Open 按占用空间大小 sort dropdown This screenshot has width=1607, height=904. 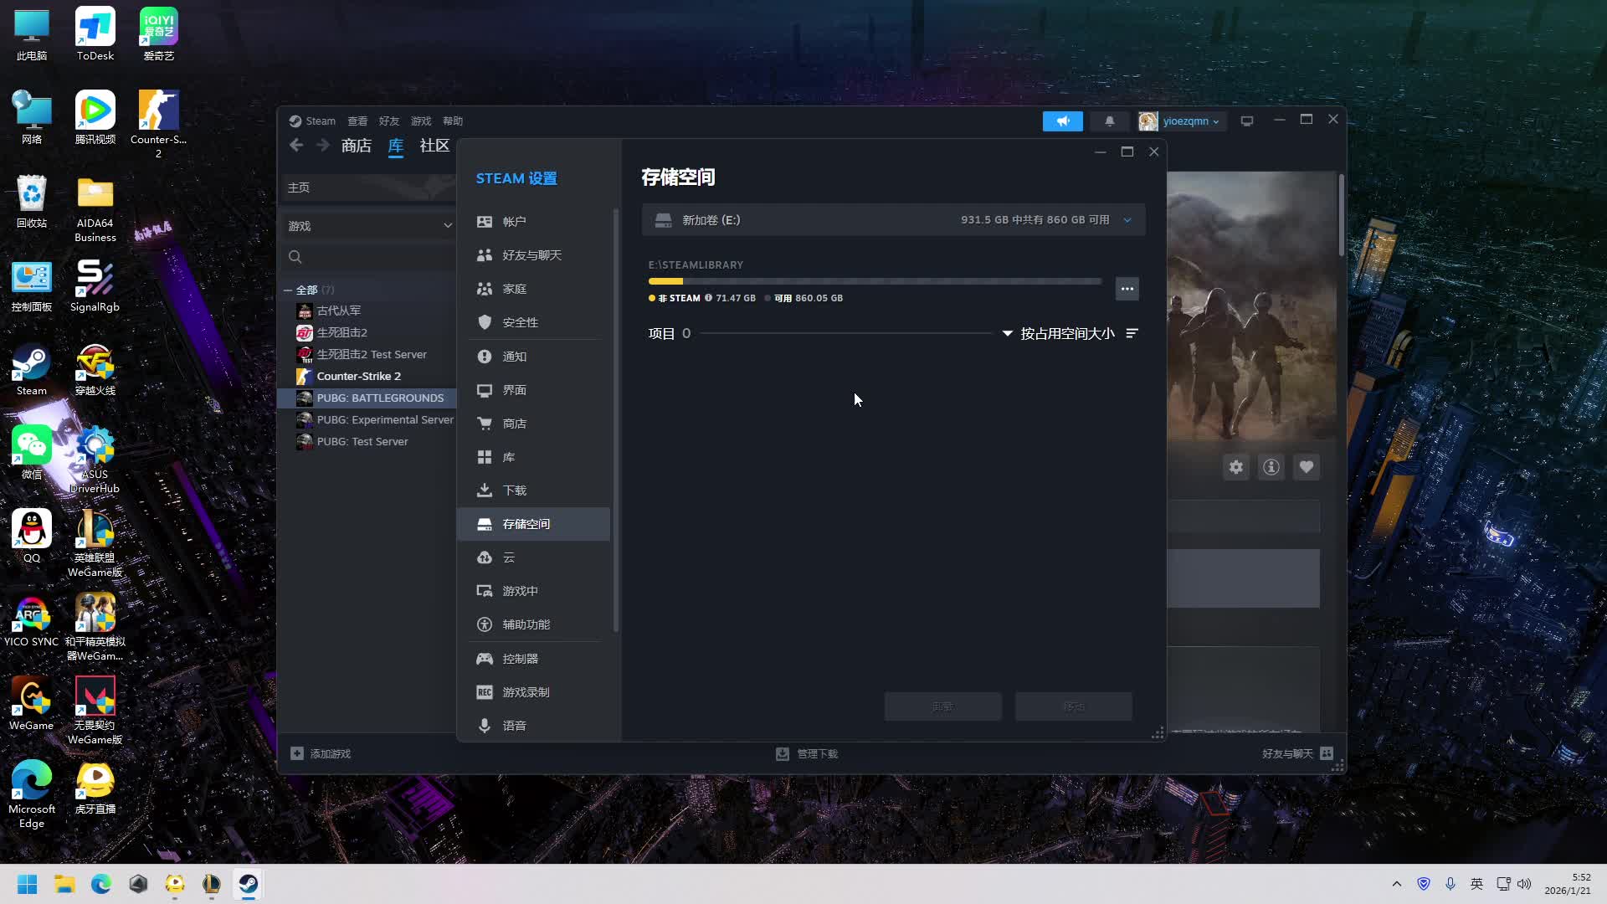coord(1059,333)
